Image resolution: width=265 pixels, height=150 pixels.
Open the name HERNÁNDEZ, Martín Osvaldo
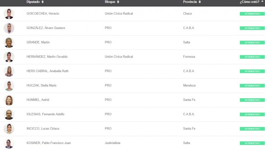point(47,57)
